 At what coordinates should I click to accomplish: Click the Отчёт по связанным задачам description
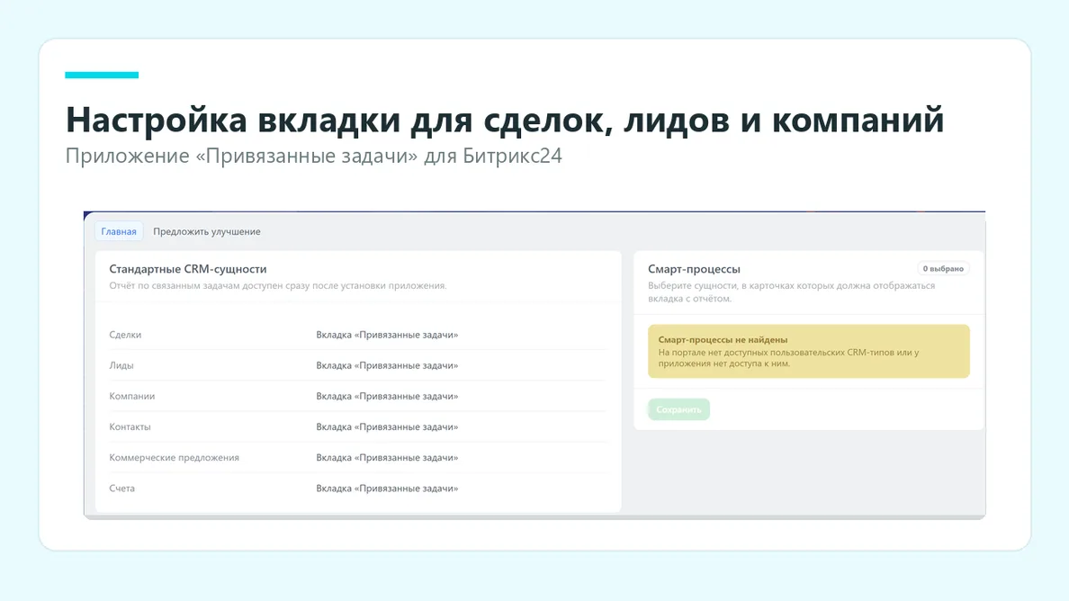278,285
